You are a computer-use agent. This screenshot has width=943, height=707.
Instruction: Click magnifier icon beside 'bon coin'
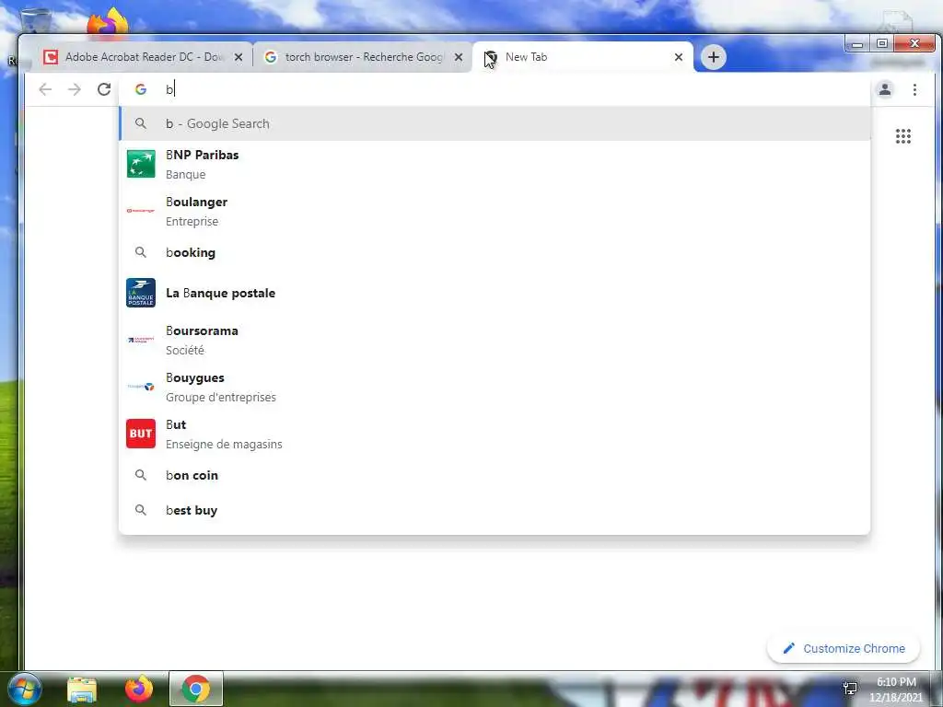[x=141, y=475]
